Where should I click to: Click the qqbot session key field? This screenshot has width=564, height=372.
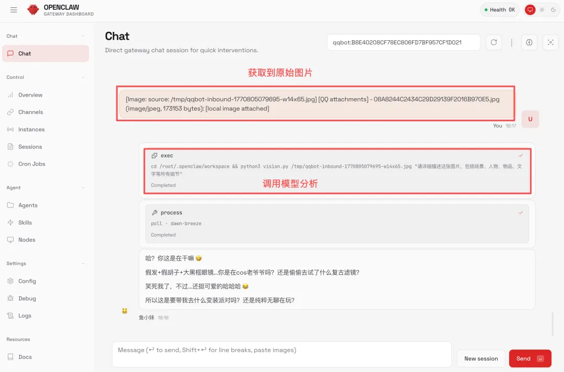[x=404, y=42]
